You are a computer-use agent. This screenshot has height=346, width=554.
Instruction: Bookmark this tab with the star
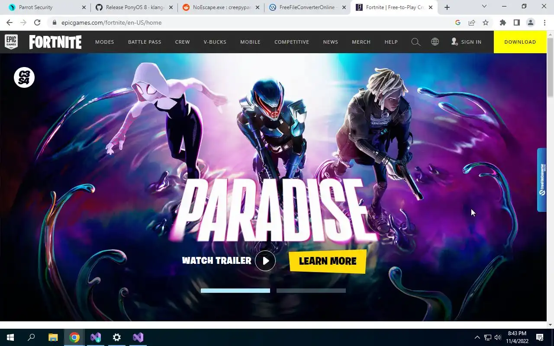(x=486, y=22)
